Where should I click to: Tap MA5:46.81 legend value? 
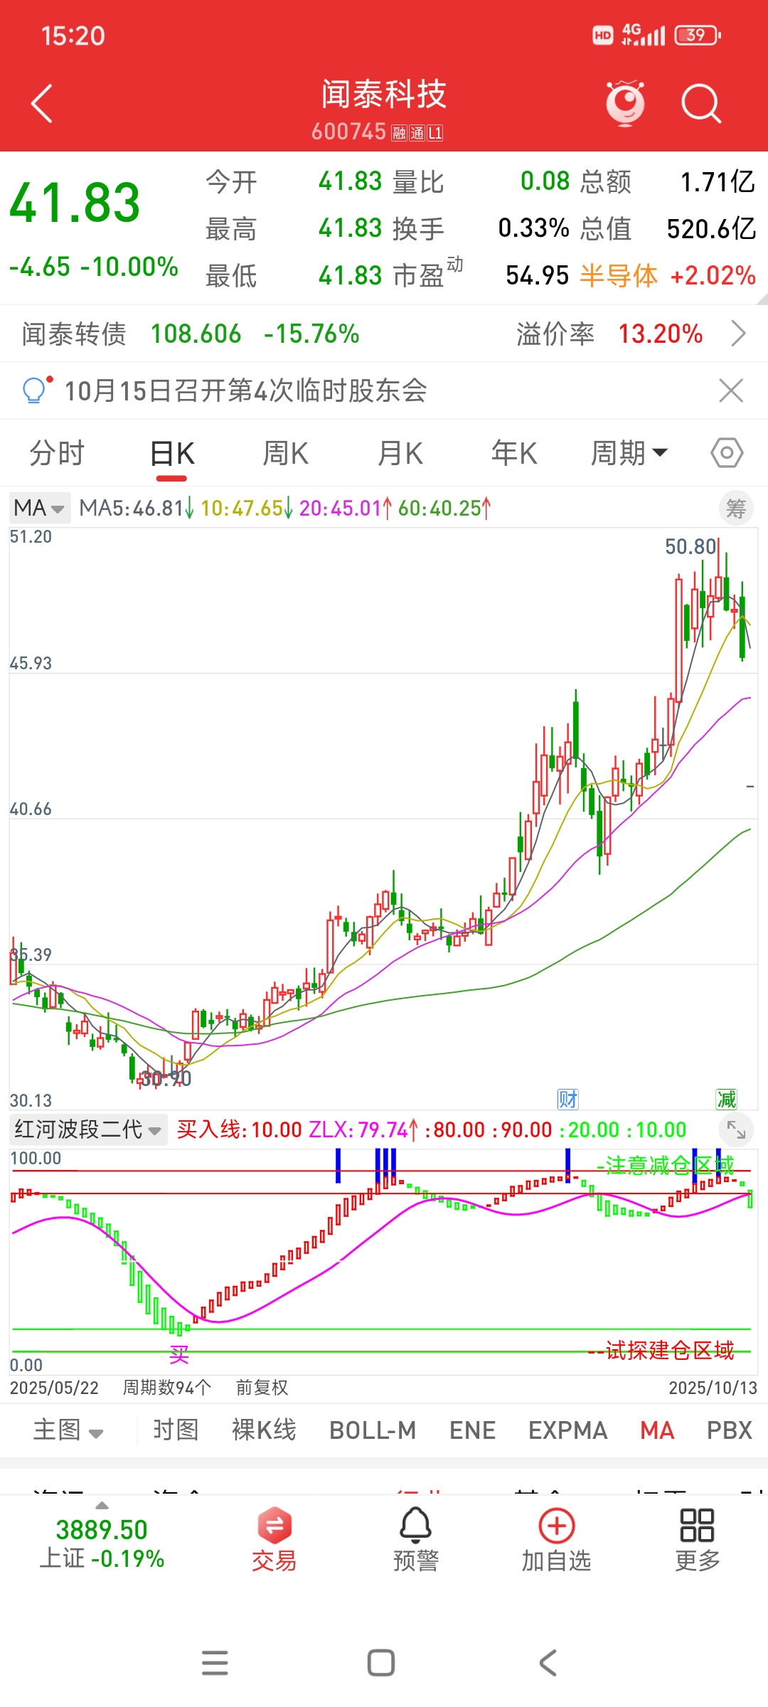click(x=136, y=509)
